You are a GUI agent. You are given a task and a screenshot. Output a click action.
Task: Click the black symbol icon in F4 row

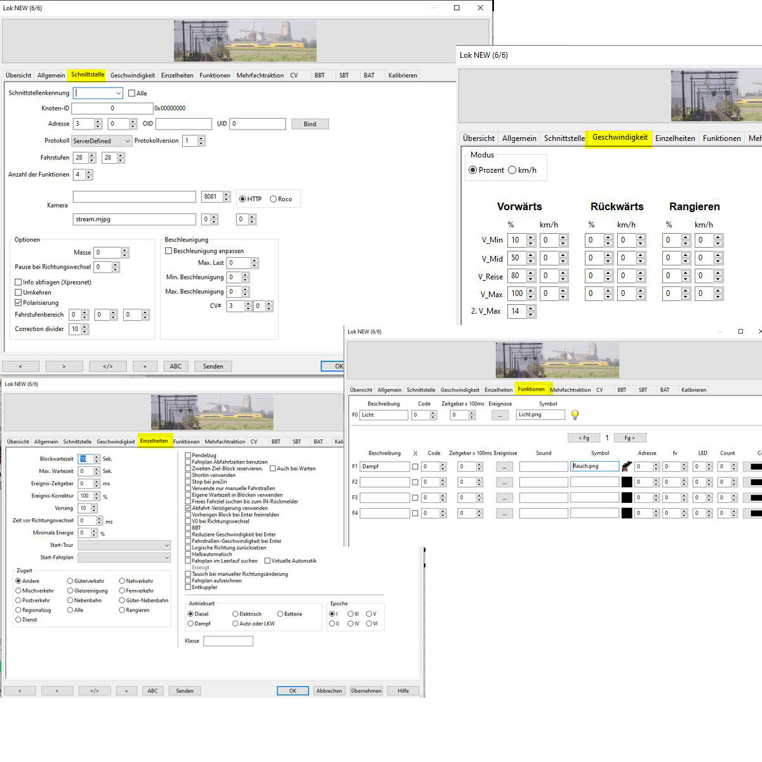click(x=627, y=513)
